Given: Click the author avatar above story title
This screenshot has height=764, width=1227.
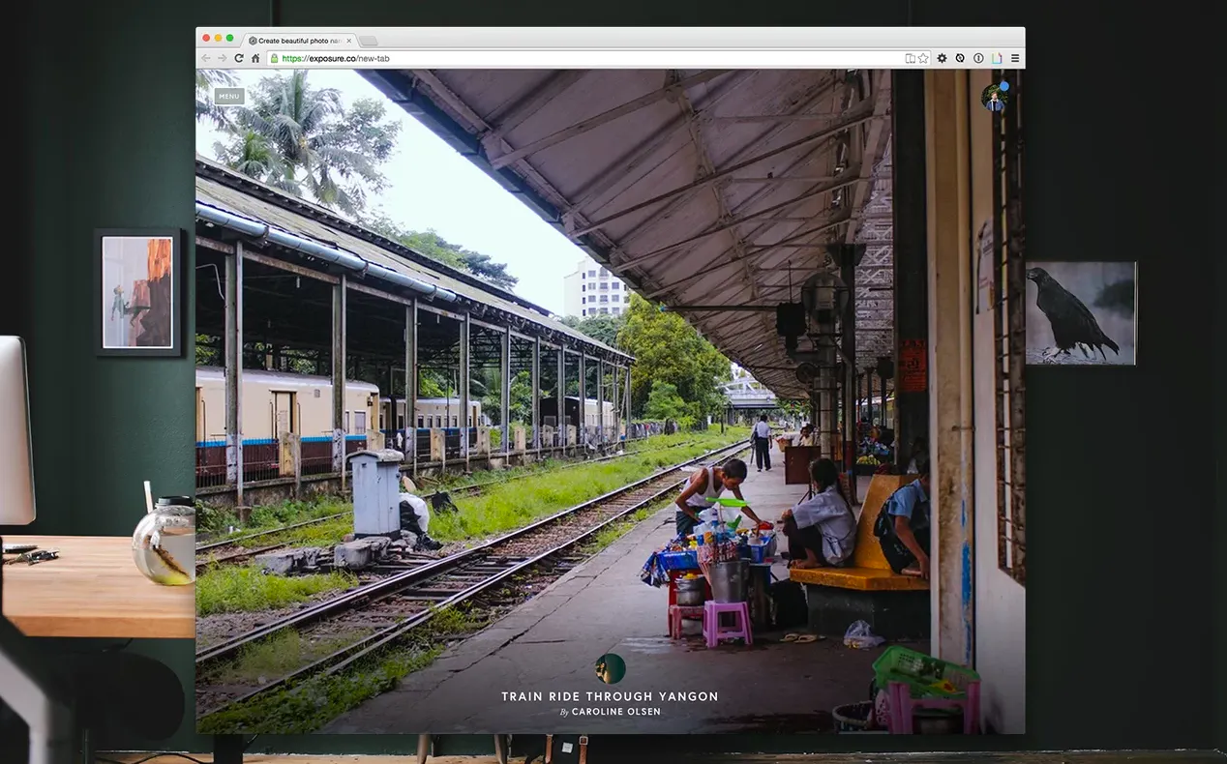Looking at the screenshot, I should coord(610,668).
